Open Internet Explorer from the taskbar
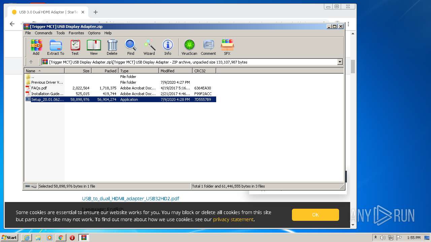The height and width of the screenshot is (242, 431). (27, 238)
